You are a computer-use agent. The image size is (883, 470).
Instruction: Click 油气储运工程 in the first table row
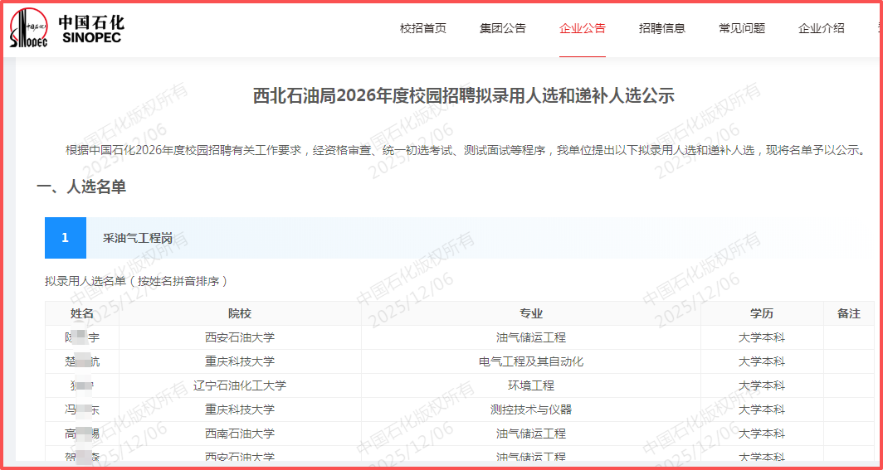point(531,338)
